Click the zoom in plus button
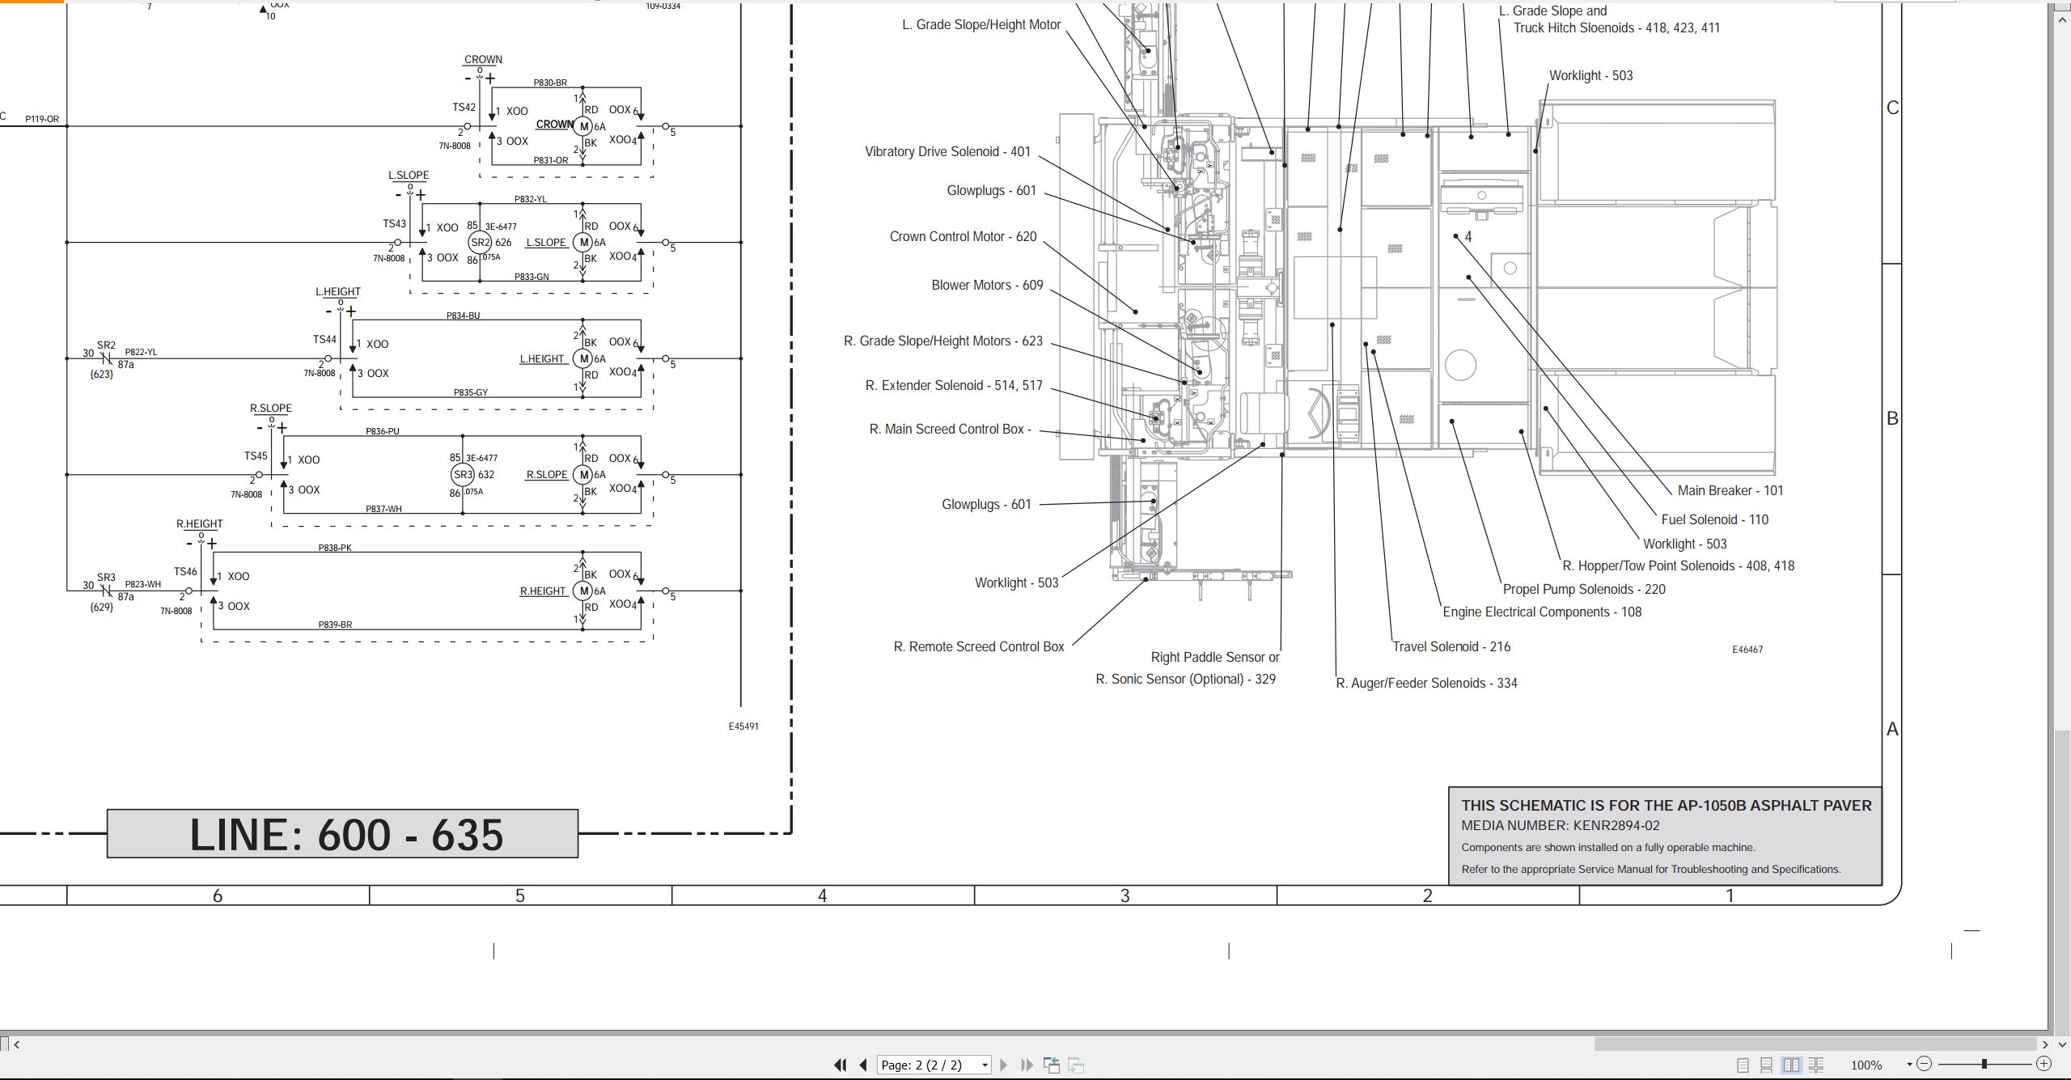2071x1080 pixels. point(2044,1065)
